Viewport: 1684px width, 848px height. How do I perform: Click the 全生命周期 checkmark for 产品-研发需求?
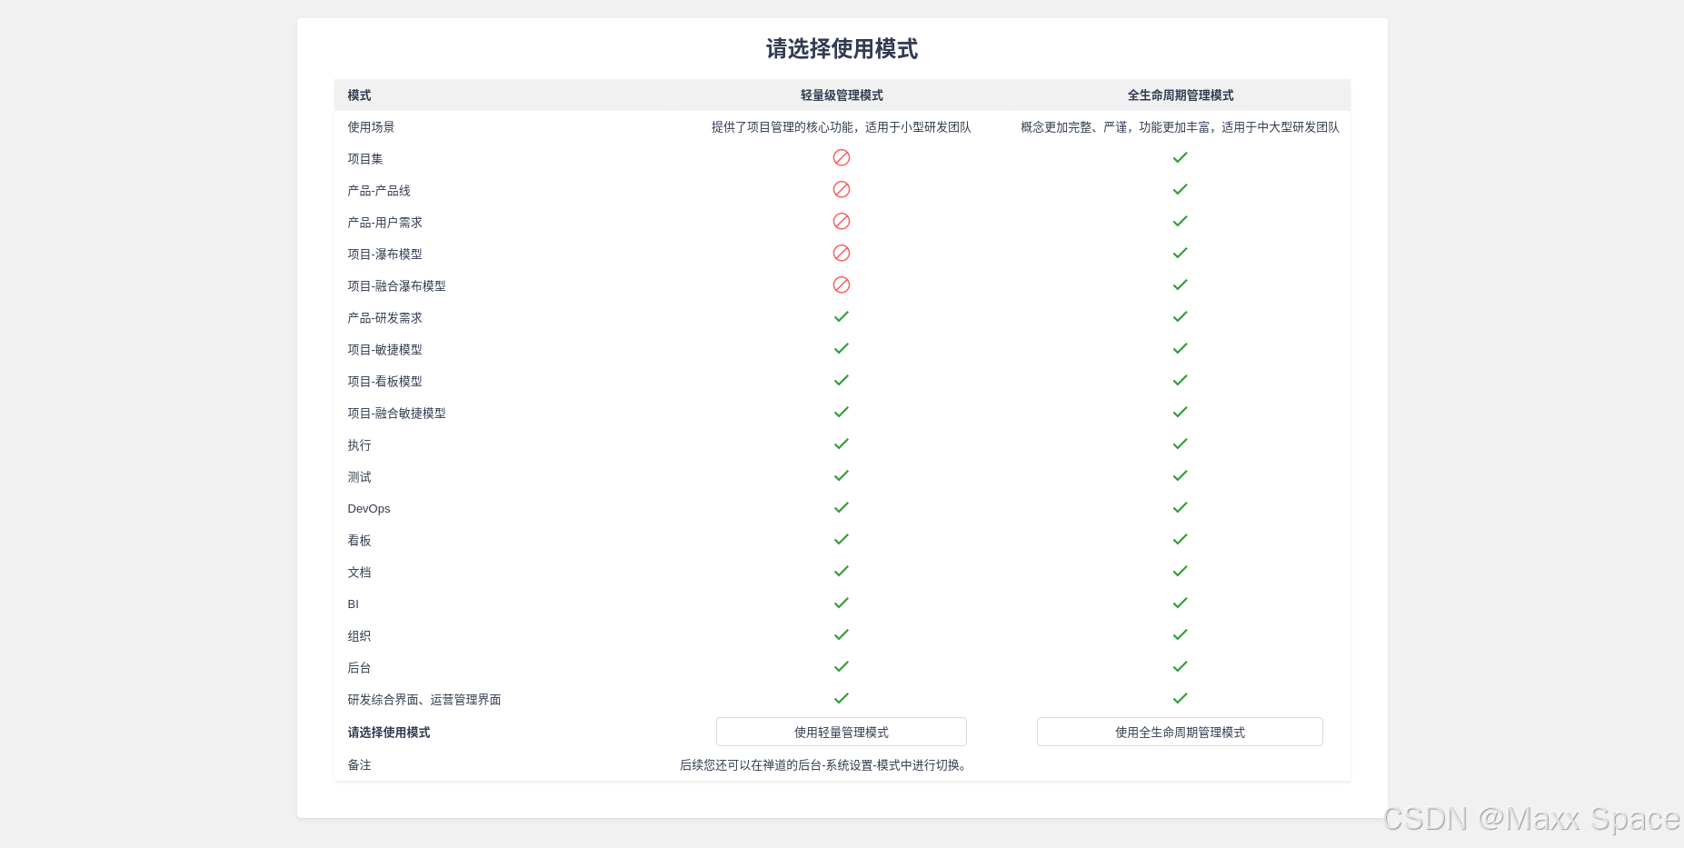[x=1180, y=316]
